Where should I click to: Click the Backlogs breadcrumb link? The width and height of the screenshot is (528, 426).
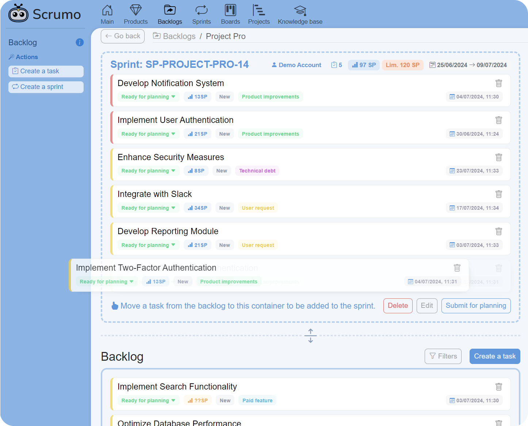tap(179, 36)
